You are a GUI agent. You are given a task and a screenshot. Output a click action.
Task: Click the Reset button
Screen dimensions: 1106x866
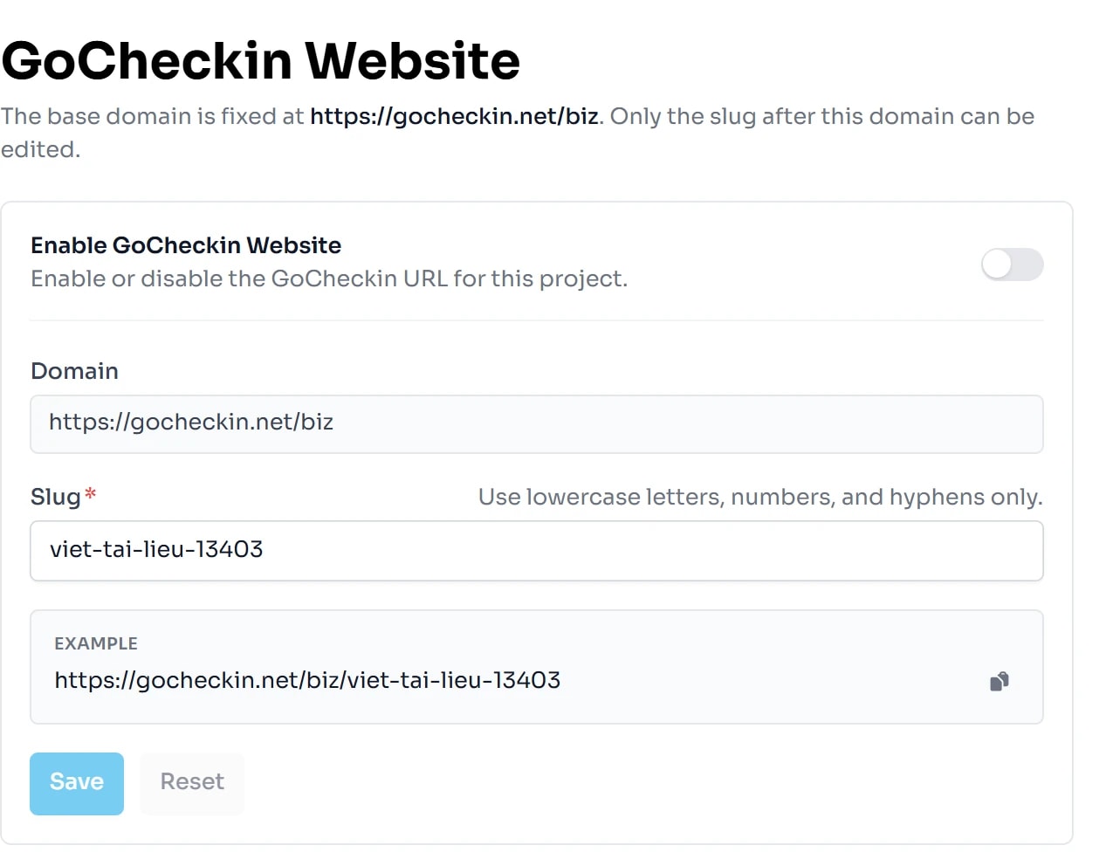pyautogui.click(x=192, y=784)
